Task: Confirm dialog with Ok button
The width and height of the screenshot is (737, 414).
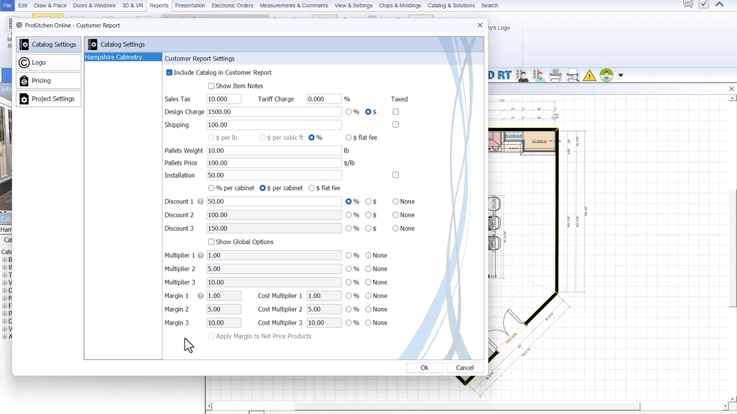Action: pyautogui.click(x=424, y=368)
